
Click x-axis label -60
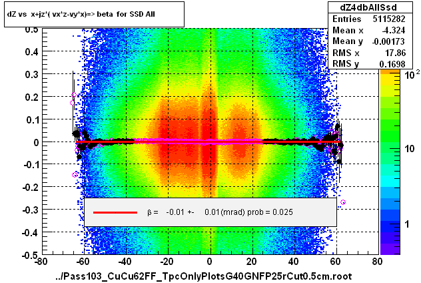point(83,261)
